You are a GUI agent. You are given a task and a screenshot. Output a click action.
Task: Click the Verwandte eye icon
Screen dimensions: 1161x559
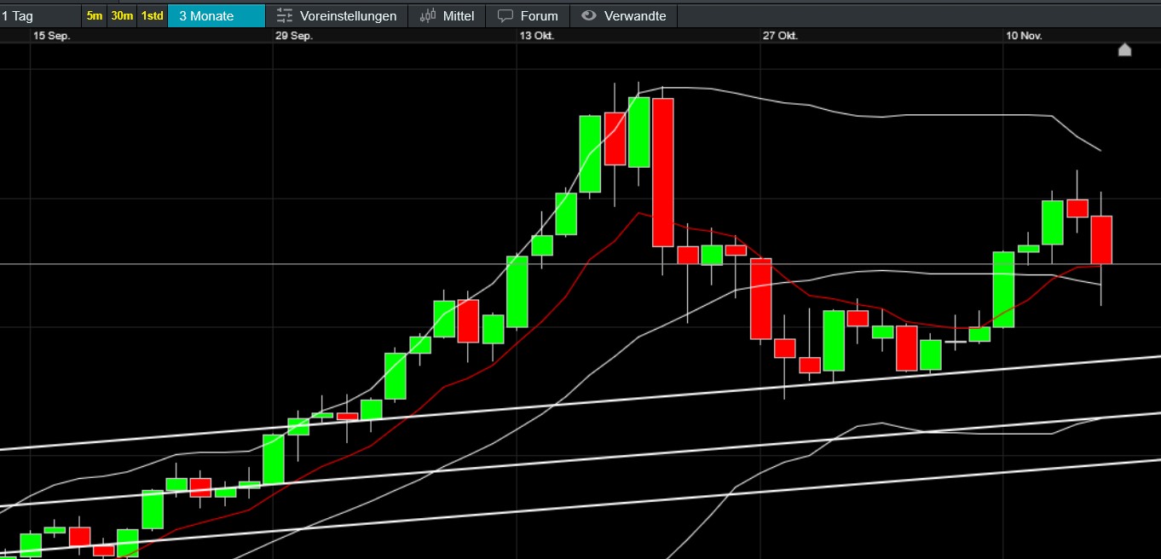588,16
